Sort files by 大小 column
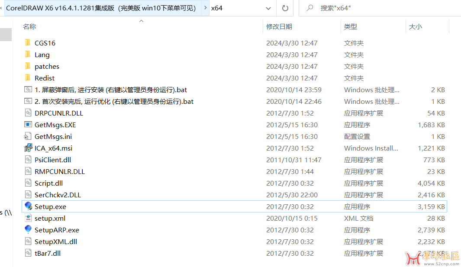The image size is (461, 267). (x=416, y=26)
